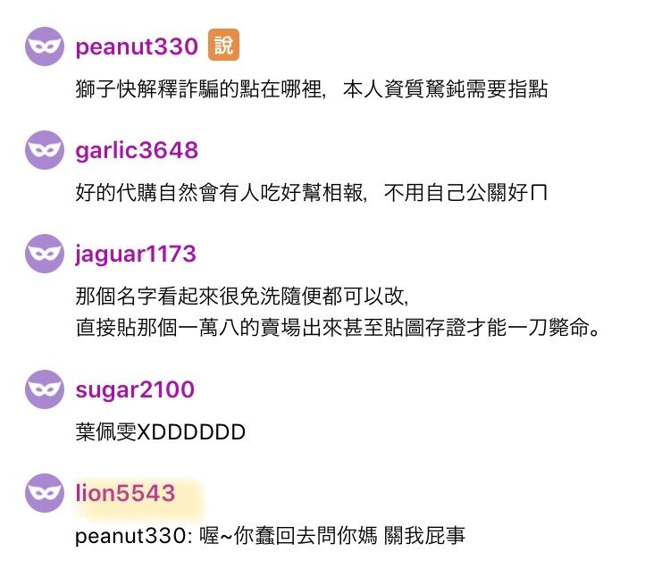This screenshot has width=670, height=577.
Task: Open sugar2100's username link
Action: click(x=135, y=389)
